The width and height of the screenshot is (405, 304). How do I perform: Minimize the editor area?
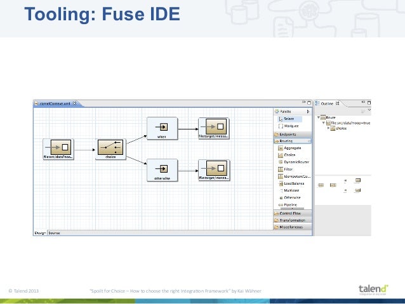(304, 102)
